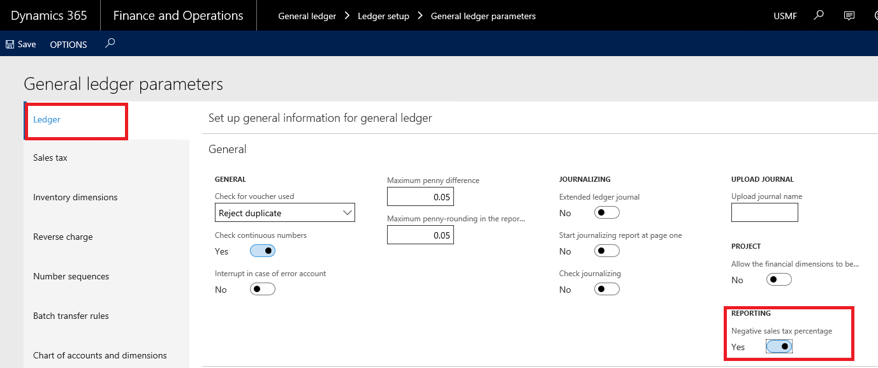Open the Sales tax tab
Screen dimensions: 878x368
106,158
